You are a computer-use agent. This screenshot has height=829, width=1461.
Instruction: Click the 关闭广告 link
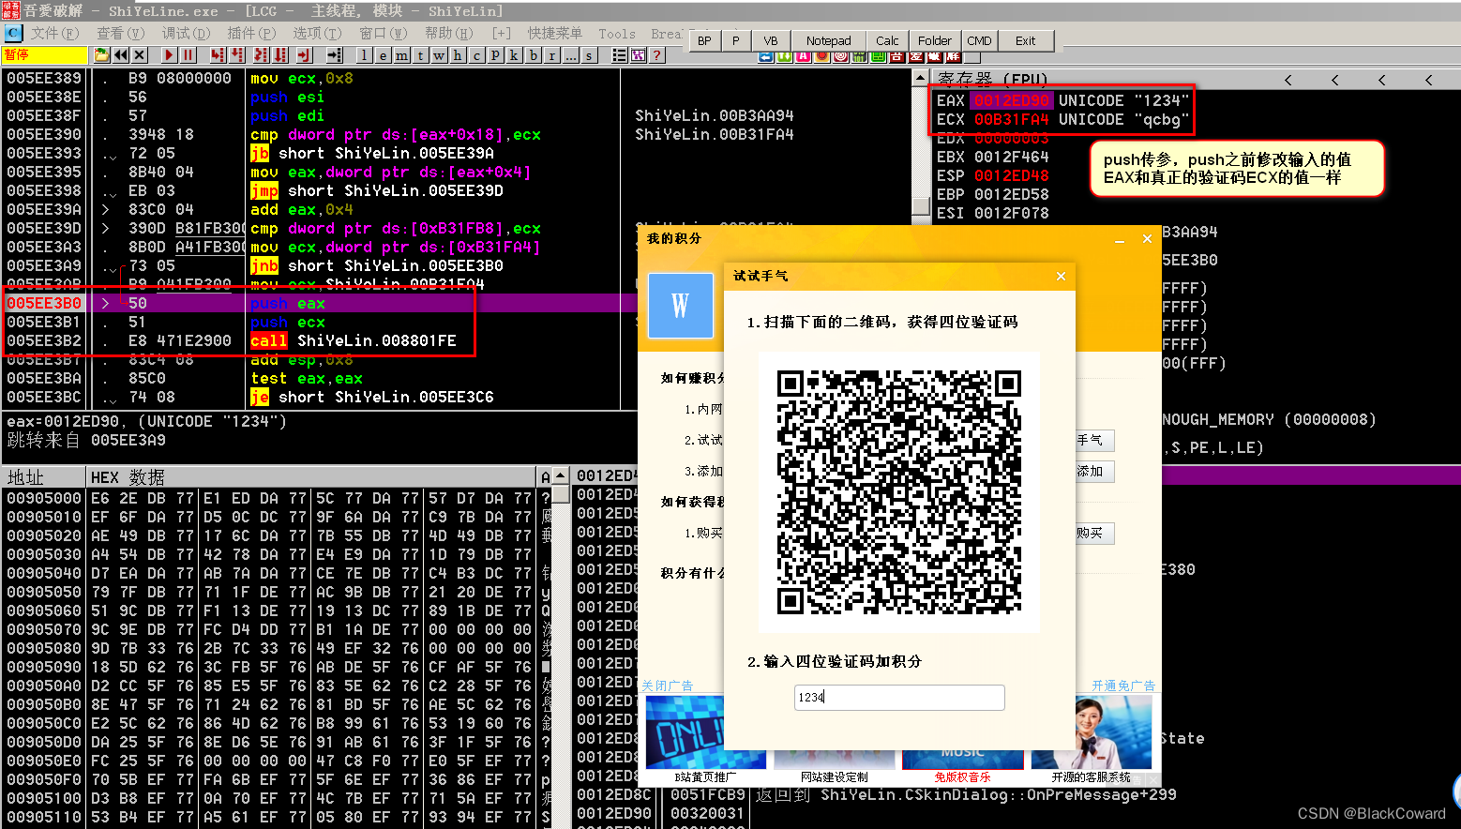pos(667,686)
